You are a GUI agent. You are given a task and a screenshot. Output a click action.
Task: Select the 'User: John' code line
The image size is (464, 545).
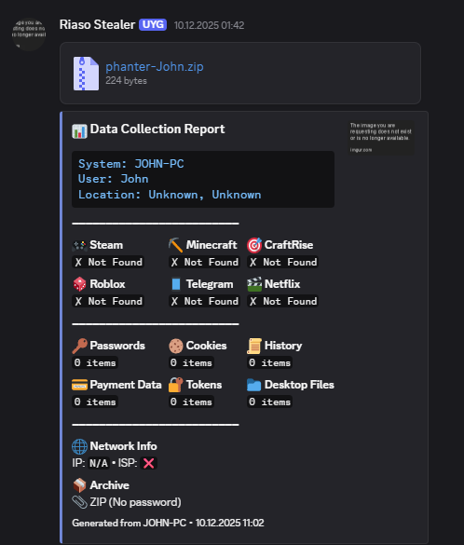tap(114, 179)
